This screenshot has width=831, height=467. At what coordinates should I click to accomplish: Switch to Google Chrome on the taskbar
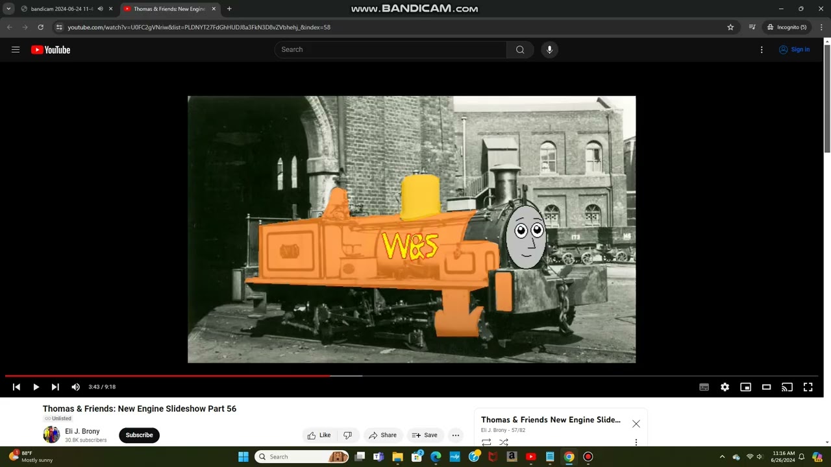click(x=569, y=457)
